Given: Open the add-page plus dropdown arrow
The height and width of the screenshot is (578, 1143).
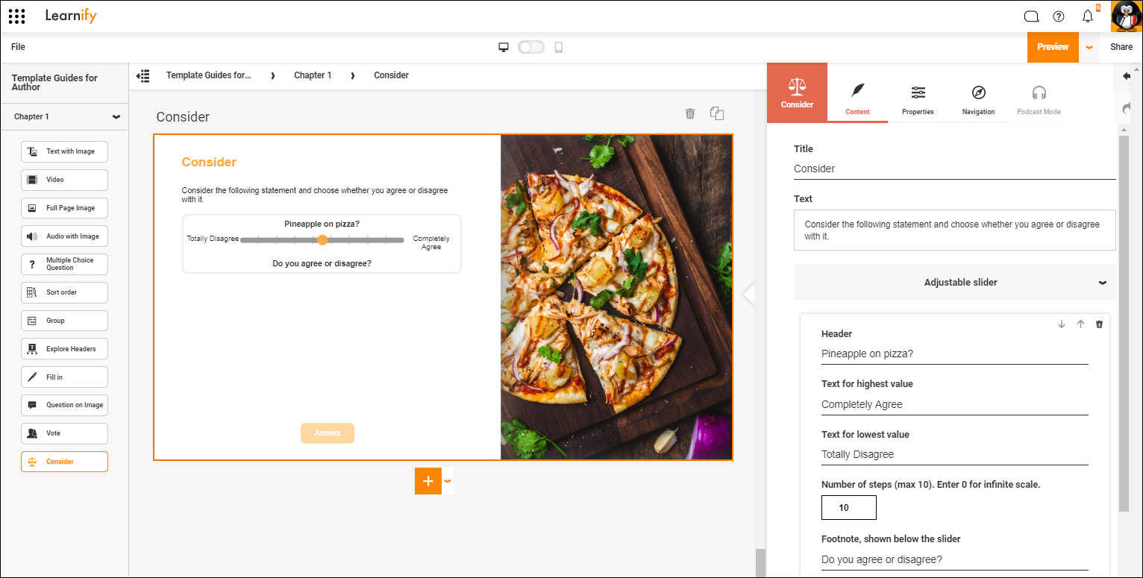Looking at the screenshot, I should [448, 481].
